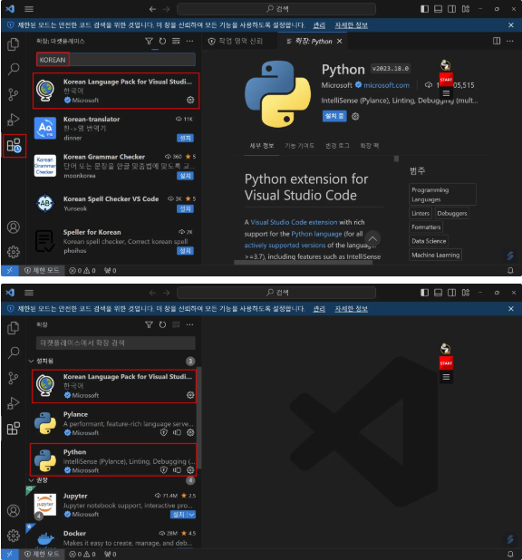The width and height of the screenshot is (522, 560).
Task: Collapse the 설치됨 installed section
Action: [32, 361]
